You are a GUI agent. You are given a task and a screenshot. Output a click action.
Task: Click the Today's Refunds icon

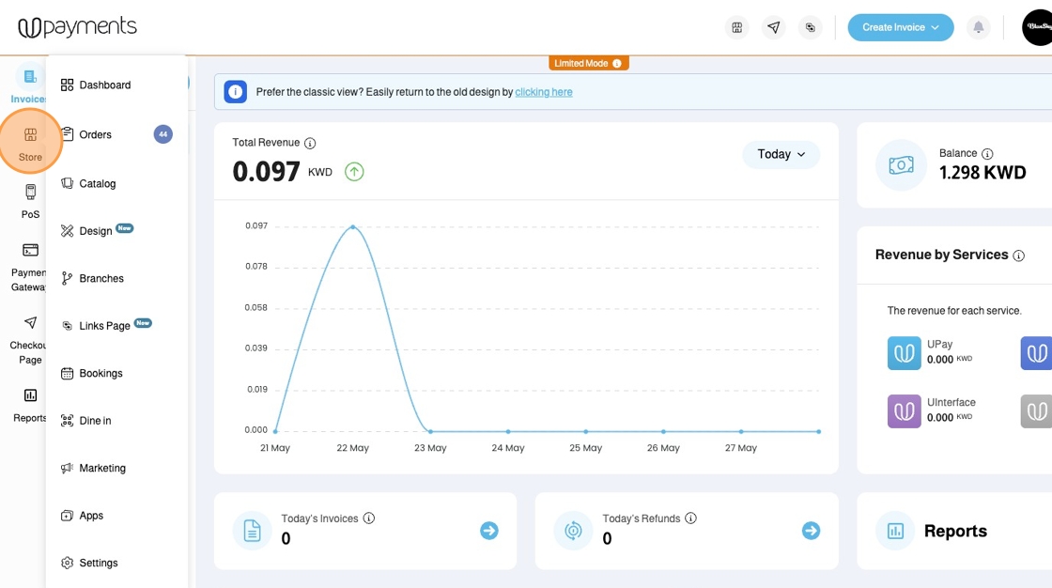tap(573, 531)
